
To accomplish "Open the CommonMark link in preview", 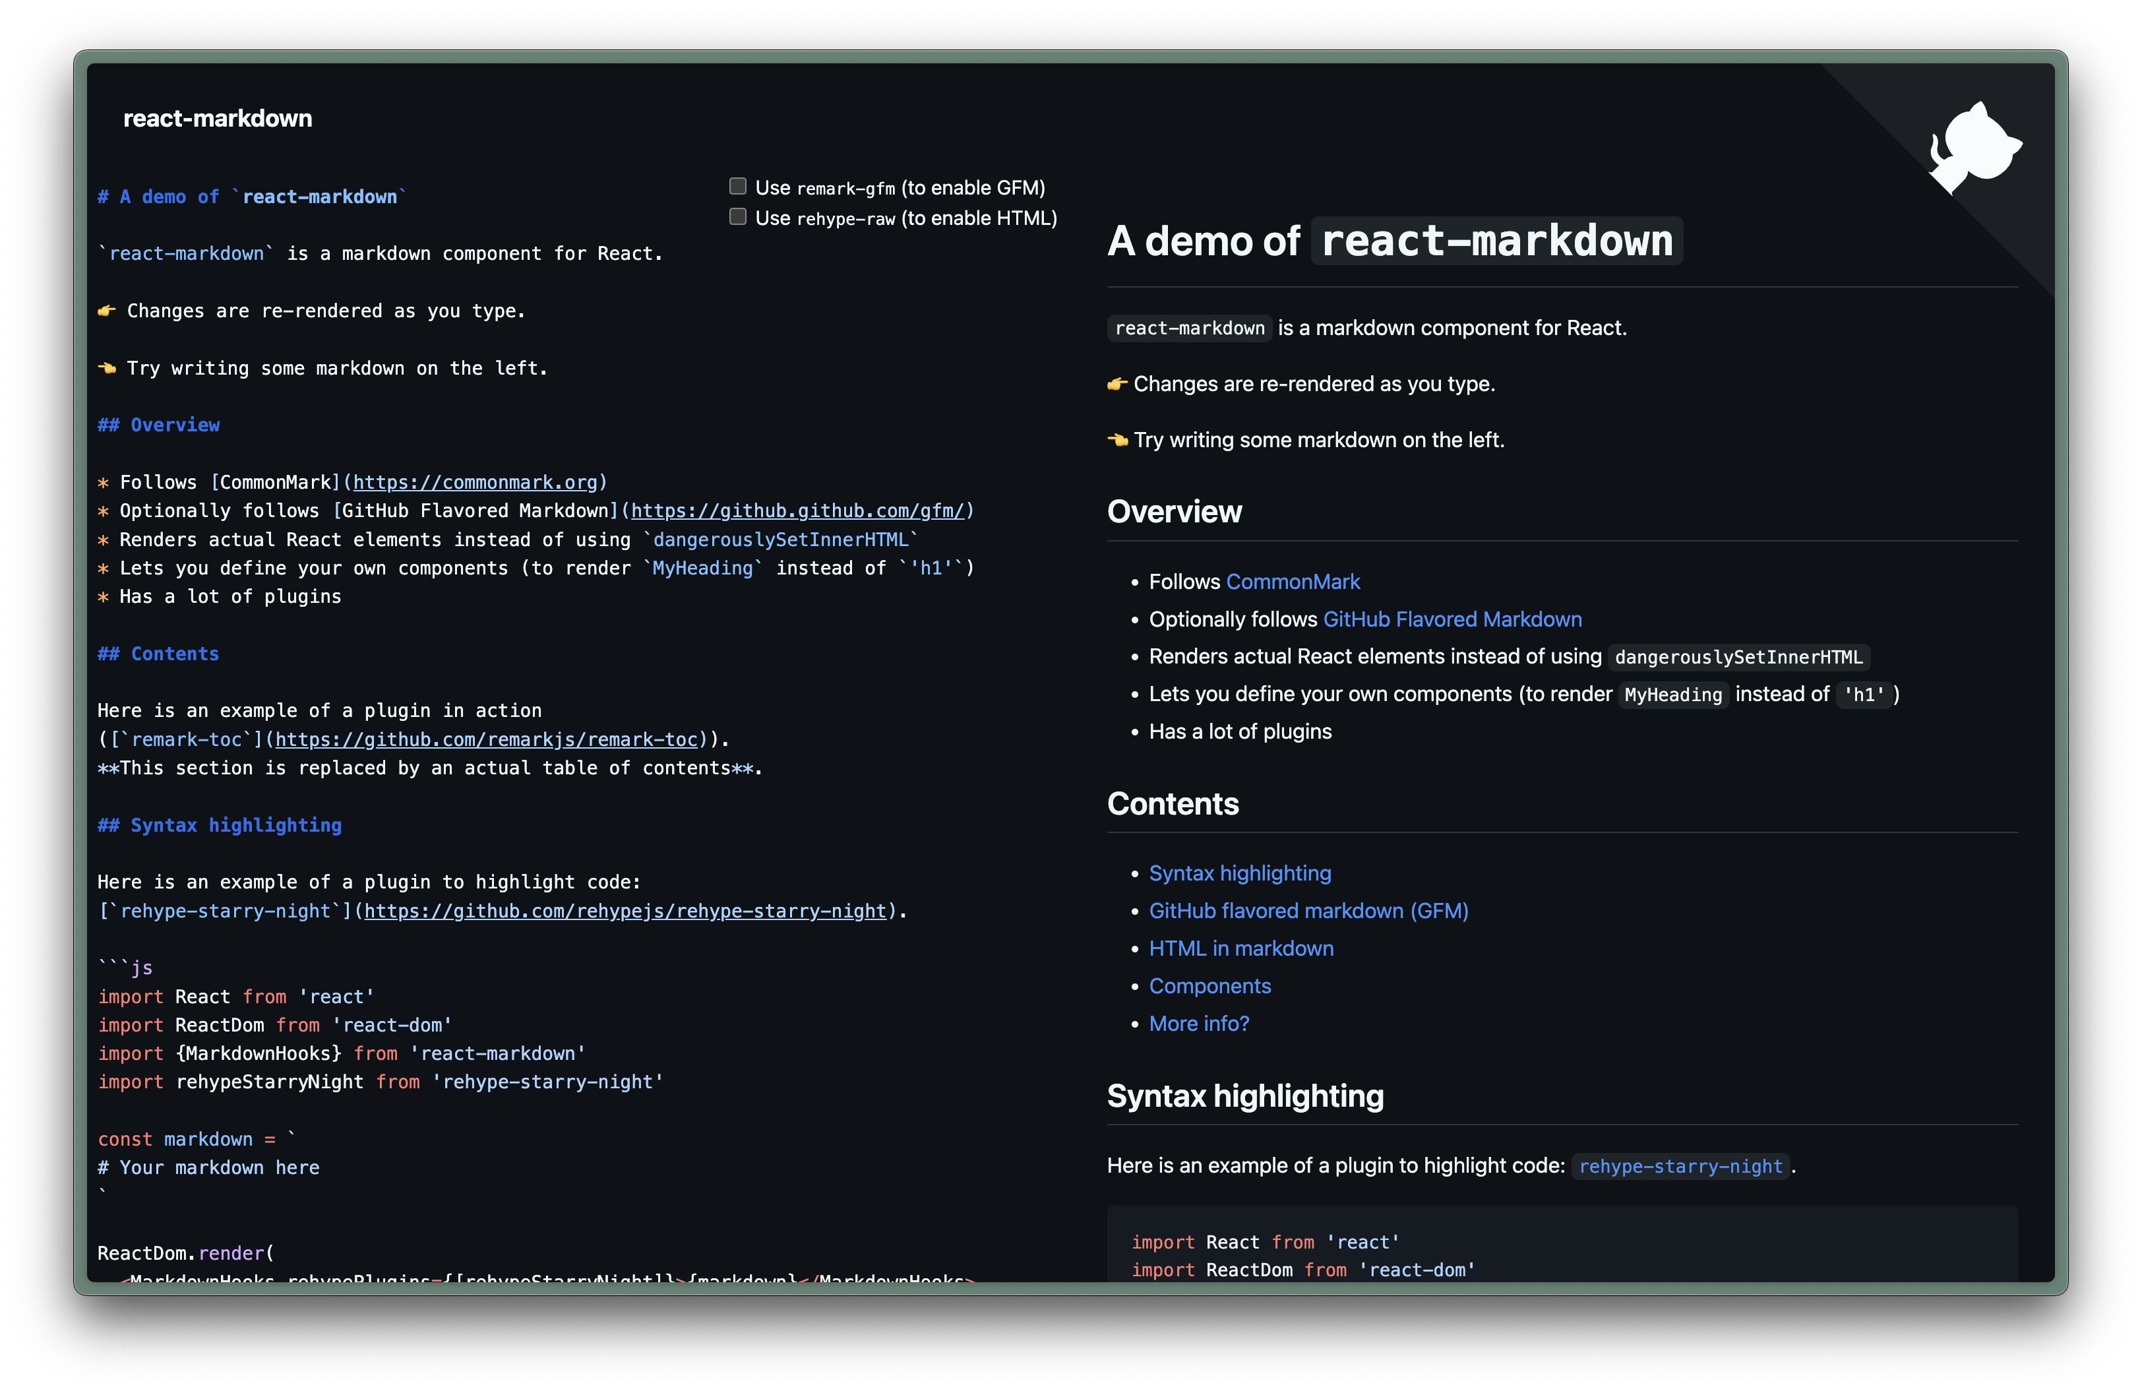I will [x=1293, y=581].
